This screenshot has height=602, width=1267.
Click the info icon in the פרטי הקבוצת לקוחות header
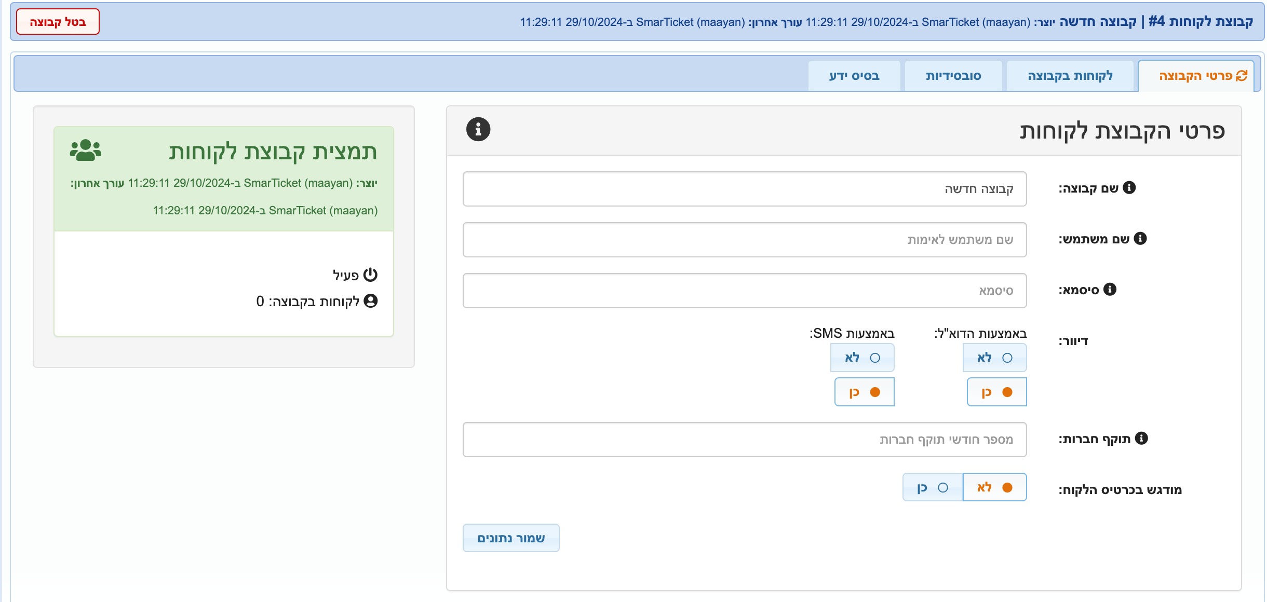(x=478, y=129)
